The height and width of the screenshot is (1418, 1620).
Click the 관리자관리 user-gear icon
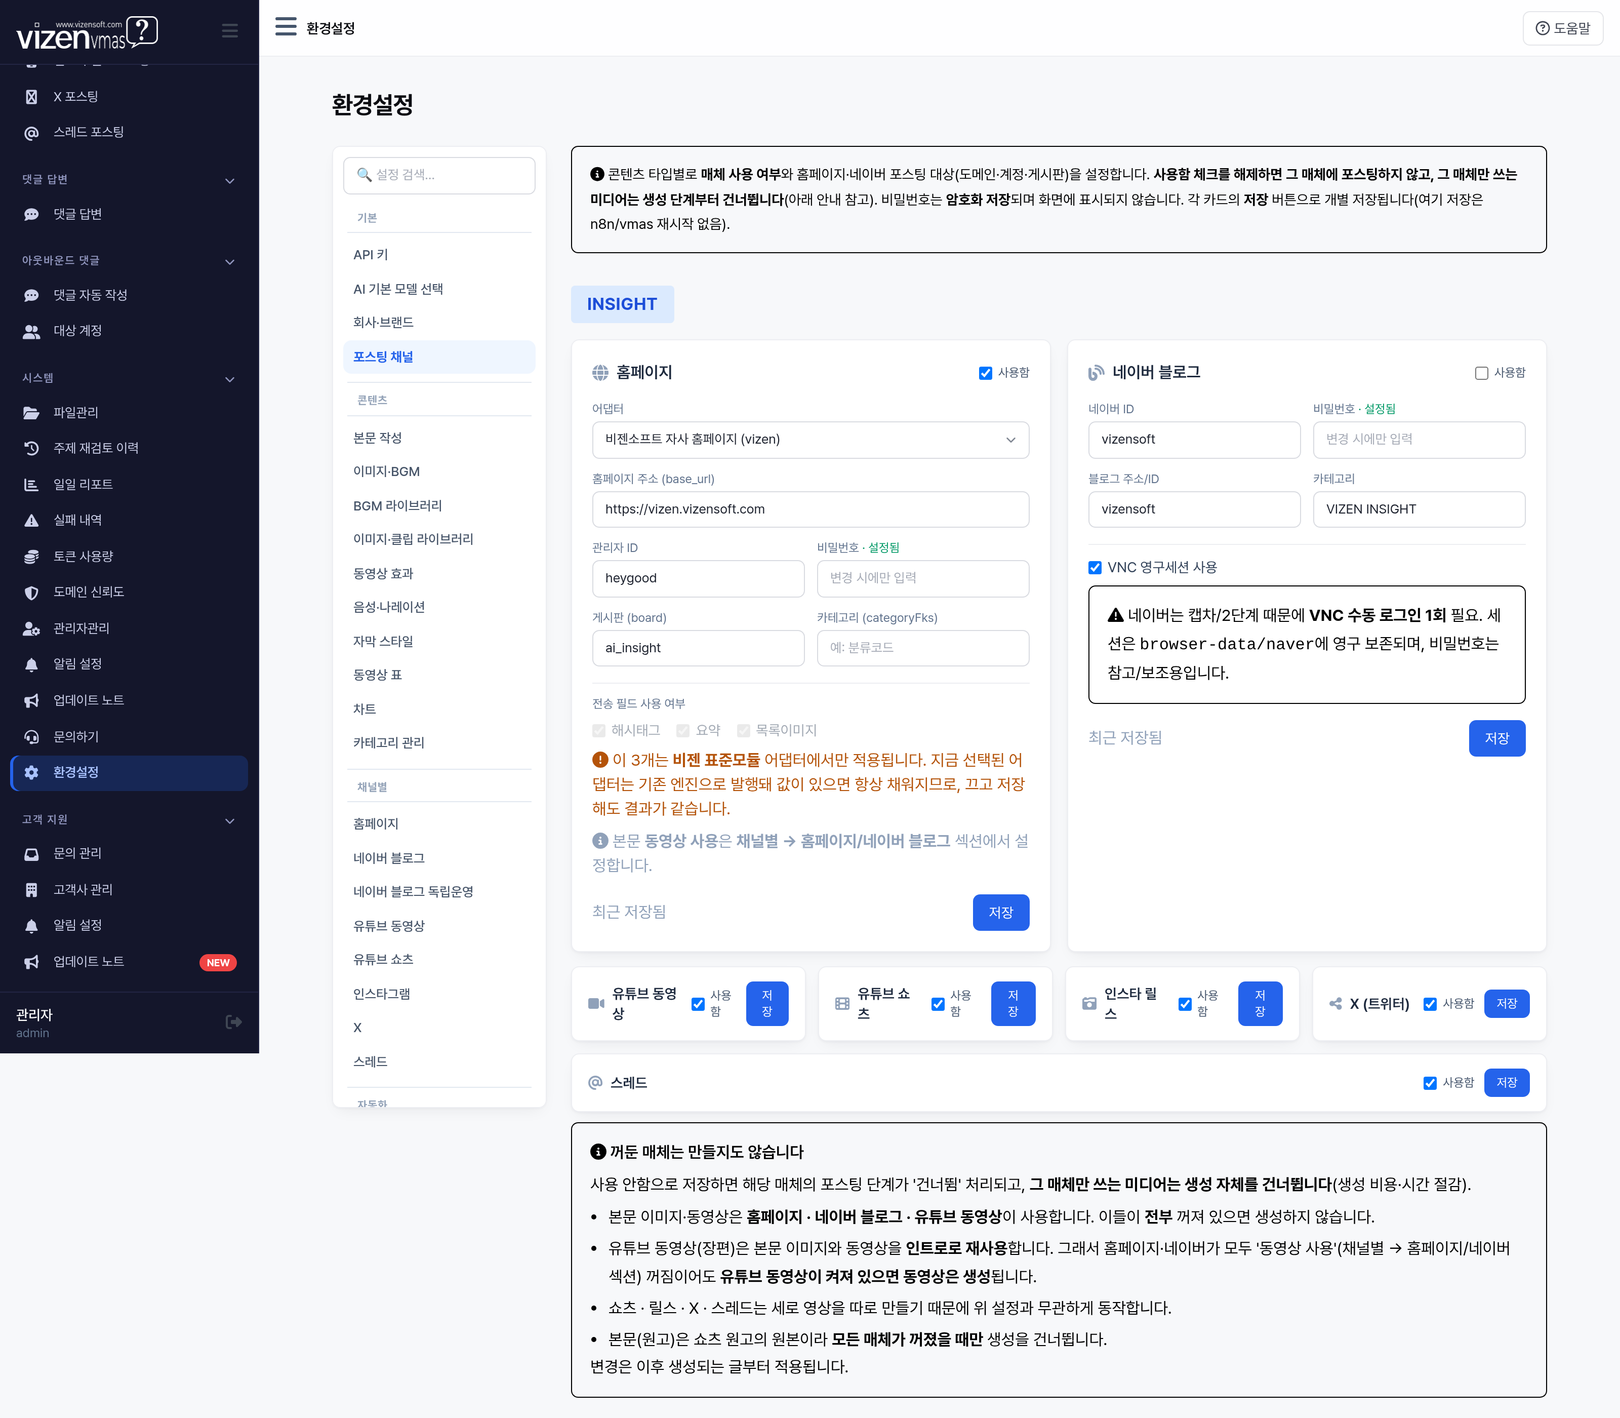coord(31,628)
